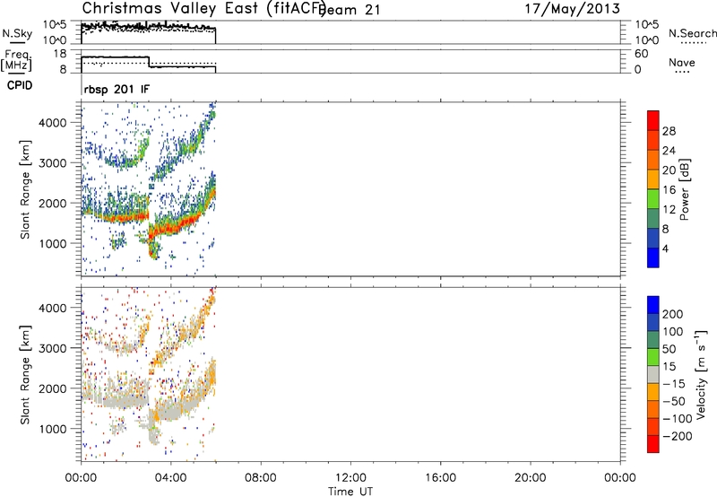
Task: Click the '16:00' time axis label
Action: pos(440,478)
